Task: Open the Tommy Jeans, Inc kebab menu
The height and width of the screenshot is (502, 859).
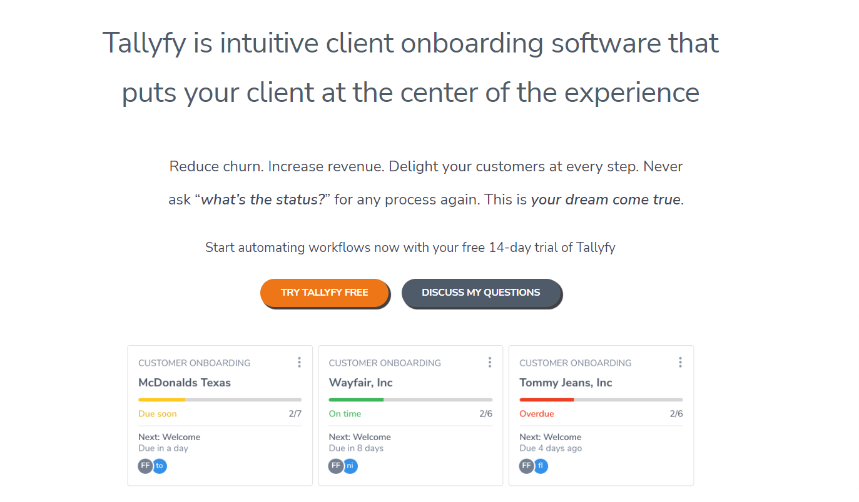Action: pos(680,363)
